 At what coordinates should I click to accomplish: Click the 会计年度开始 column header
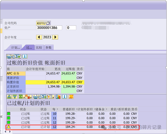pos(36,69)
